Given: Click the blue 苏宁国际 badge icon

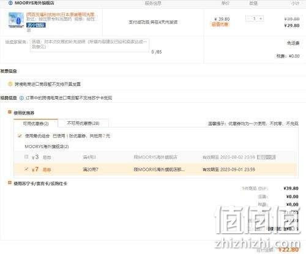Looking at the screenshot, I should [36, 25].
